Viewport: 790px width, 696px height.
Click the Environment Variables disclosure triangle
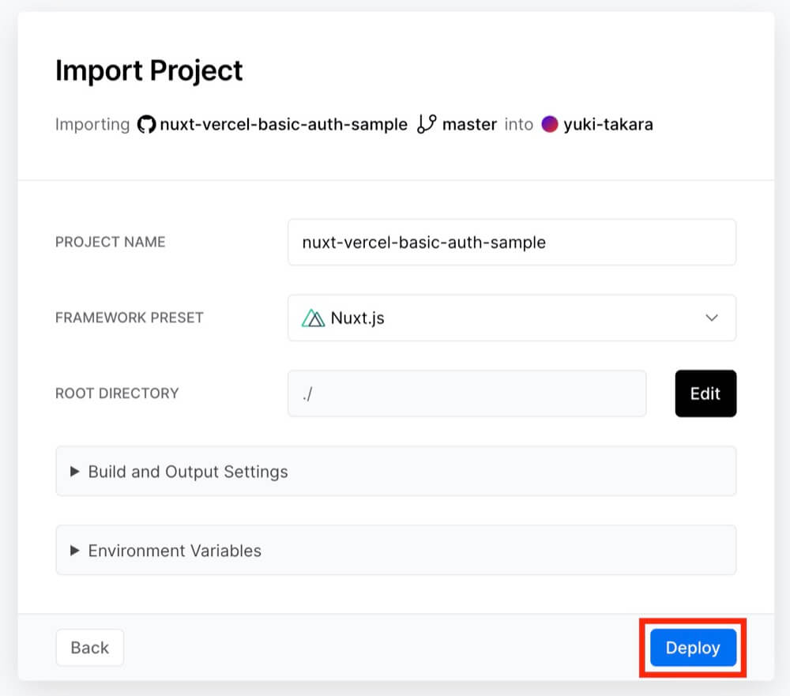coord(75,551)
